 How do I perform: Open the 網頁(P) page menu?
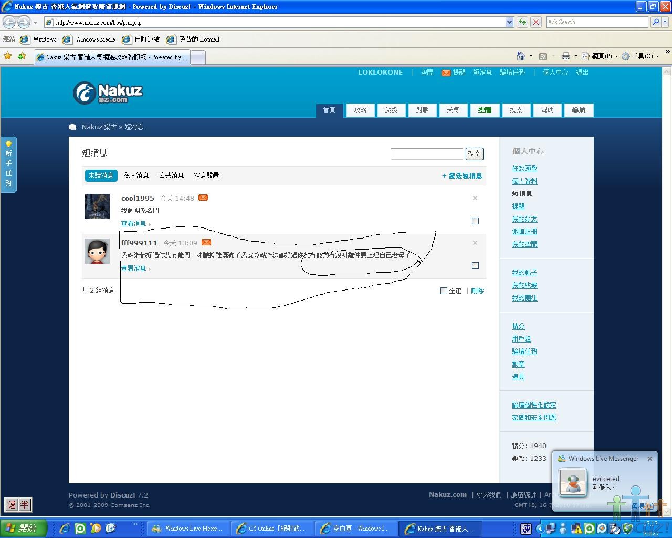[599, 56]
